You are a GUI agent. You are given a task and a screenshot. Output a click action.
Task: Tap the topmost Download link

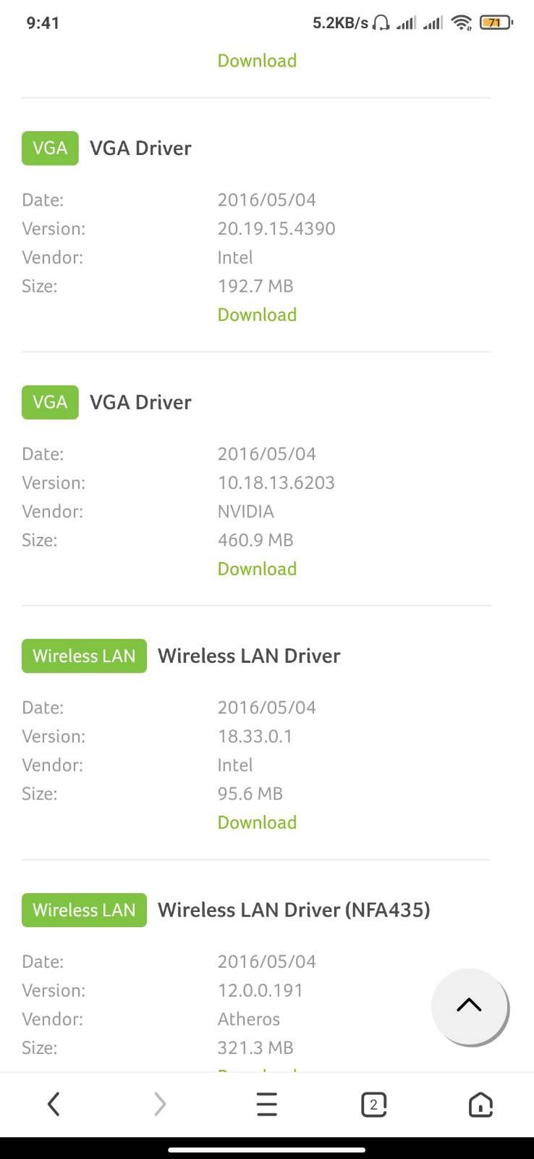tap(257, 60)
